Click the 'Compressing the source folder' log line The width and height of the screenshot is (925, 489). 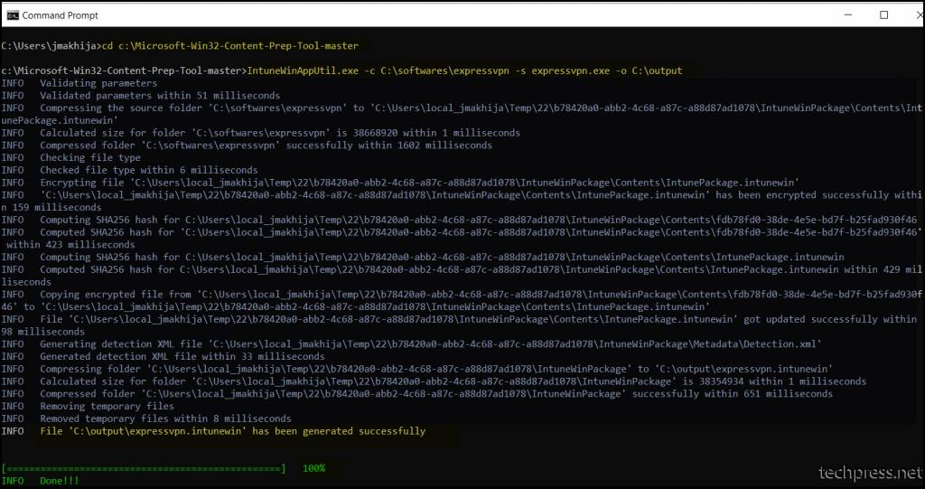[x=462, y=114]
